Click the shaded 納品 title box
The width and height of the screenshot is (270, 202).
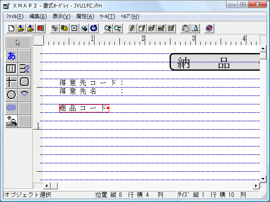coord(215,62)
